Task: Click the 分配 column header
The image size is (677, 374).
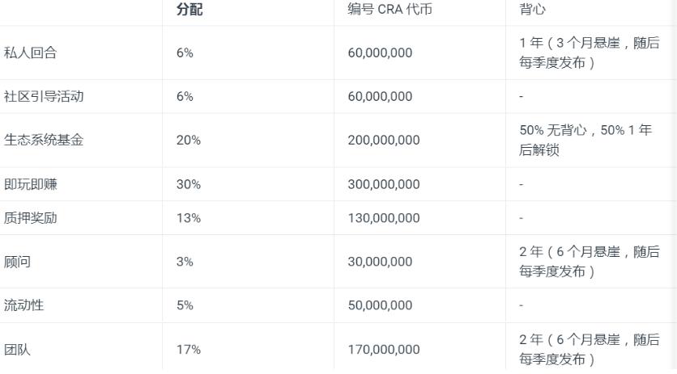Action: (189, 9)
